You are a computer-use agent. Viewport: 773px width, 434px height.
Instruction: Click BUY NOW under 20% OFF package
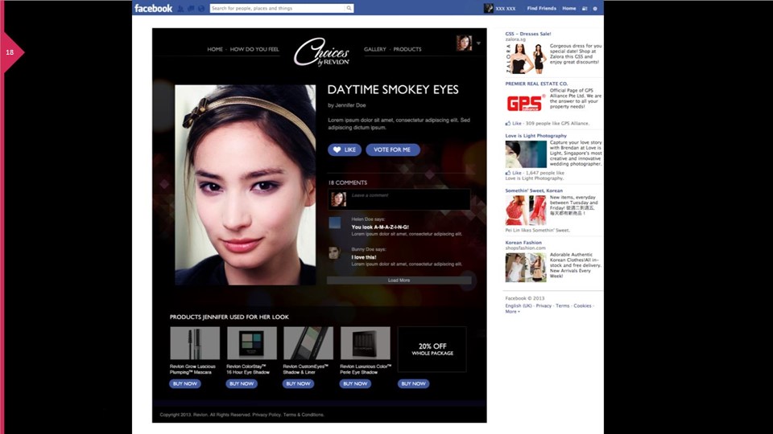(413, 384)
